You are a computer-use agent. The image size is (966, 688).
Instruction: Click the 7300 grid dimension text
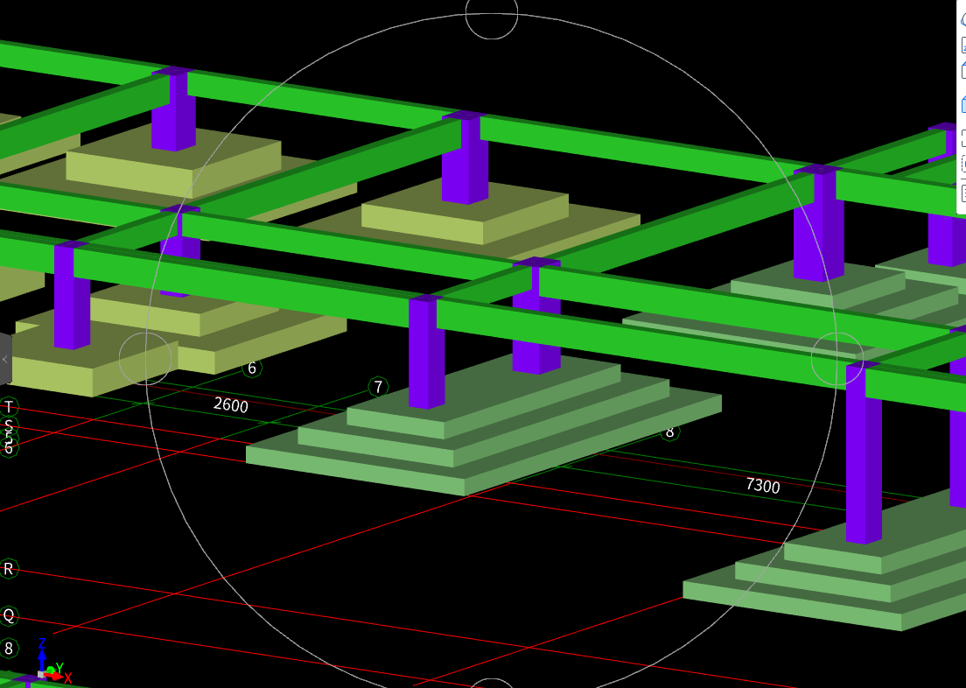click(x=763, y=486)
